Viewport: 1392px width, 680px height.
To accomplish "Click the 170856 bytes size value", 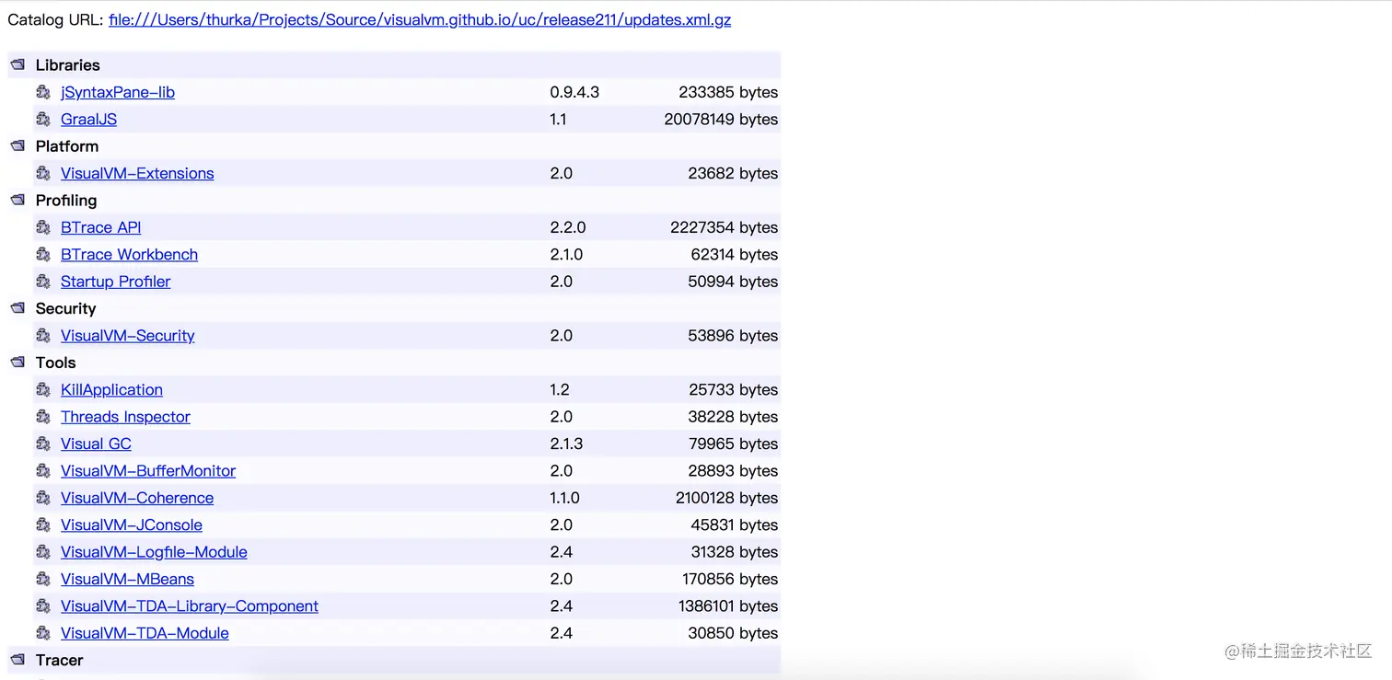I will point(730,579).
